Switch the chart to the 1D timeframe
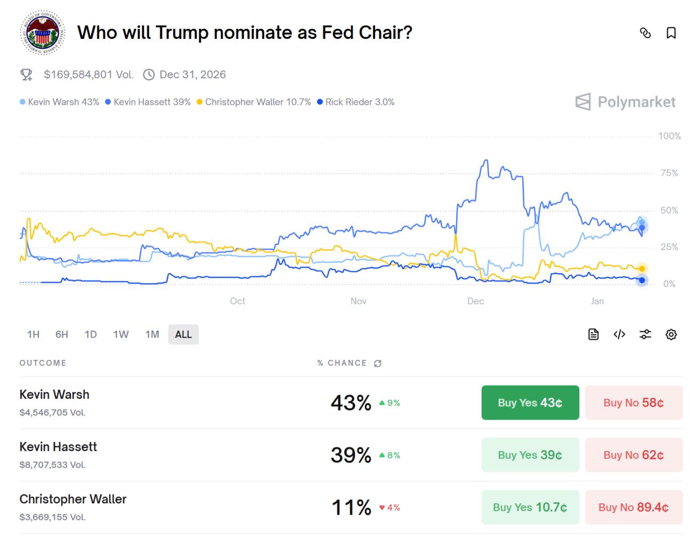This screenshot has width=695, height=537. (91, 334)
